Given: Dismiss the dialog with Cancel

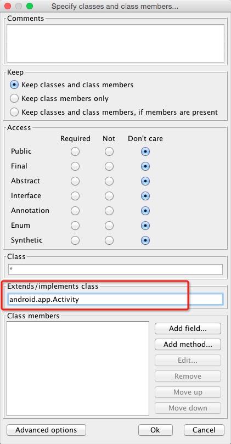Looking at the screenshot, I should (x=204, y=430).
